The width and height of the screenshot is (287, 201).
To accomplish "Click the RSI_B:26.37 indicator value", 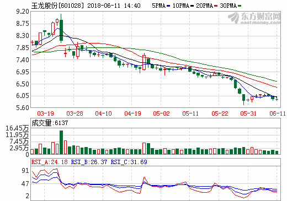I will click(89, 162).
